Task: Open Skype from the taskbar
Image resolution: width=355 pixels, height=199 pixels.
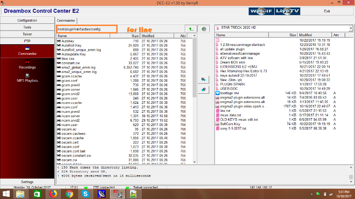Action: (85, 194)
